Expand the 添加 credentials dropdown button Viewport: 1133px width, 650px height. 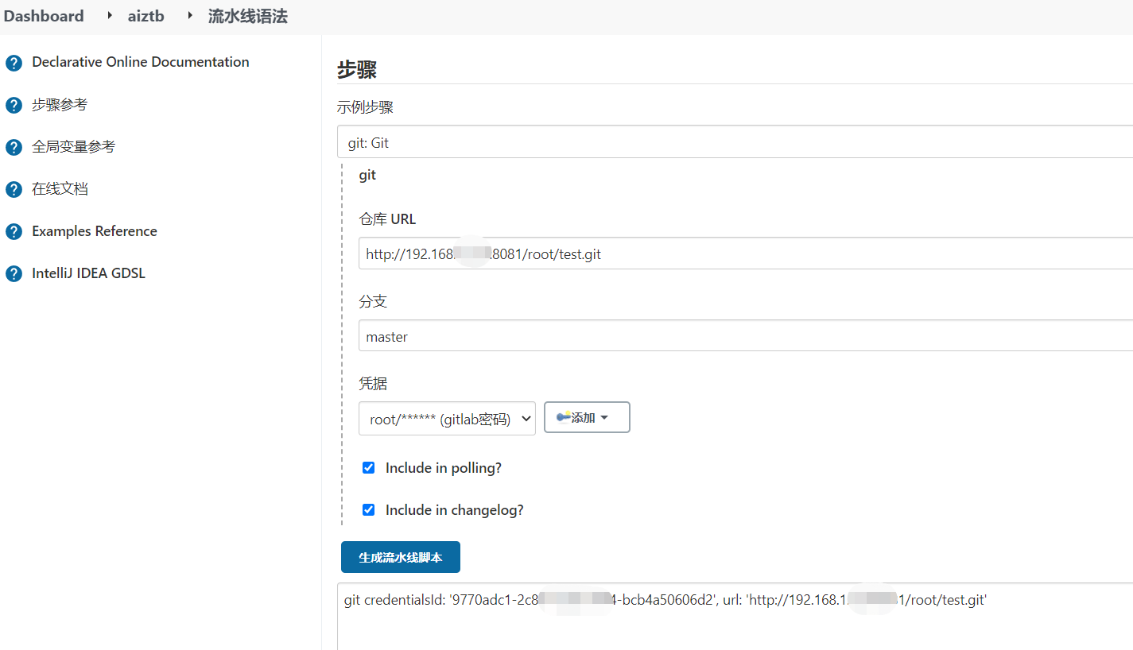[587, 417]
